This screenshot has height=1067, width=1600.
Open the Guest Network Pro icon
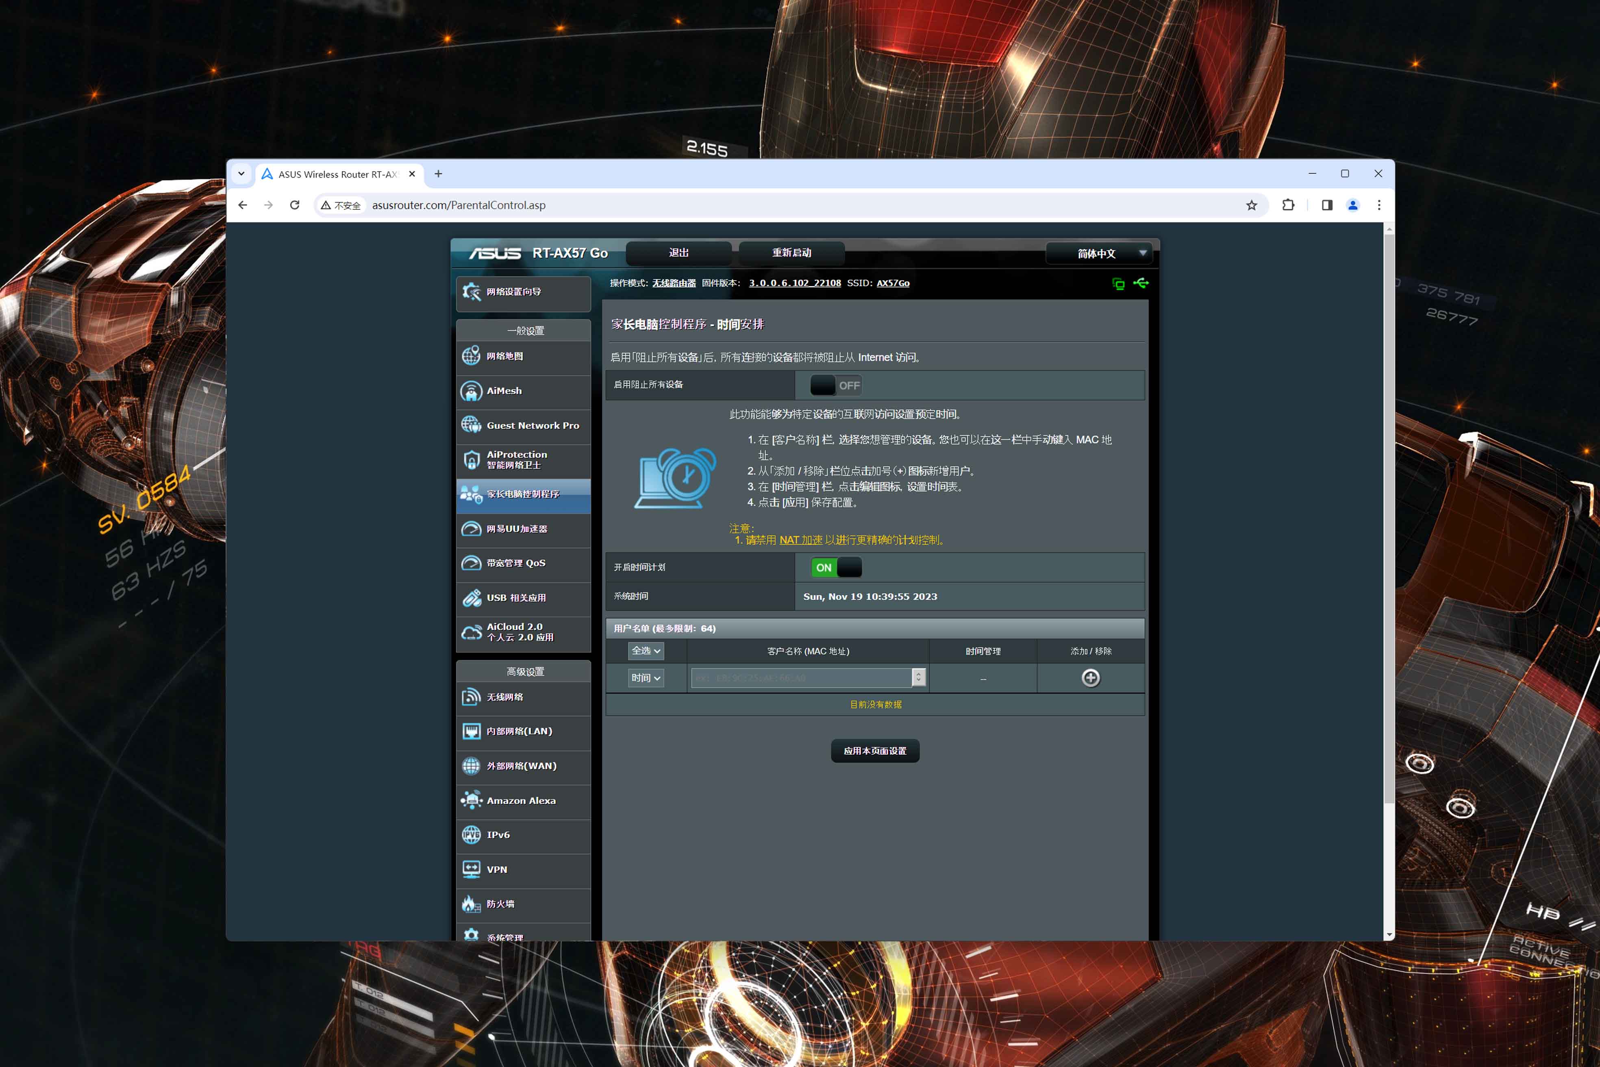[472, 425]
